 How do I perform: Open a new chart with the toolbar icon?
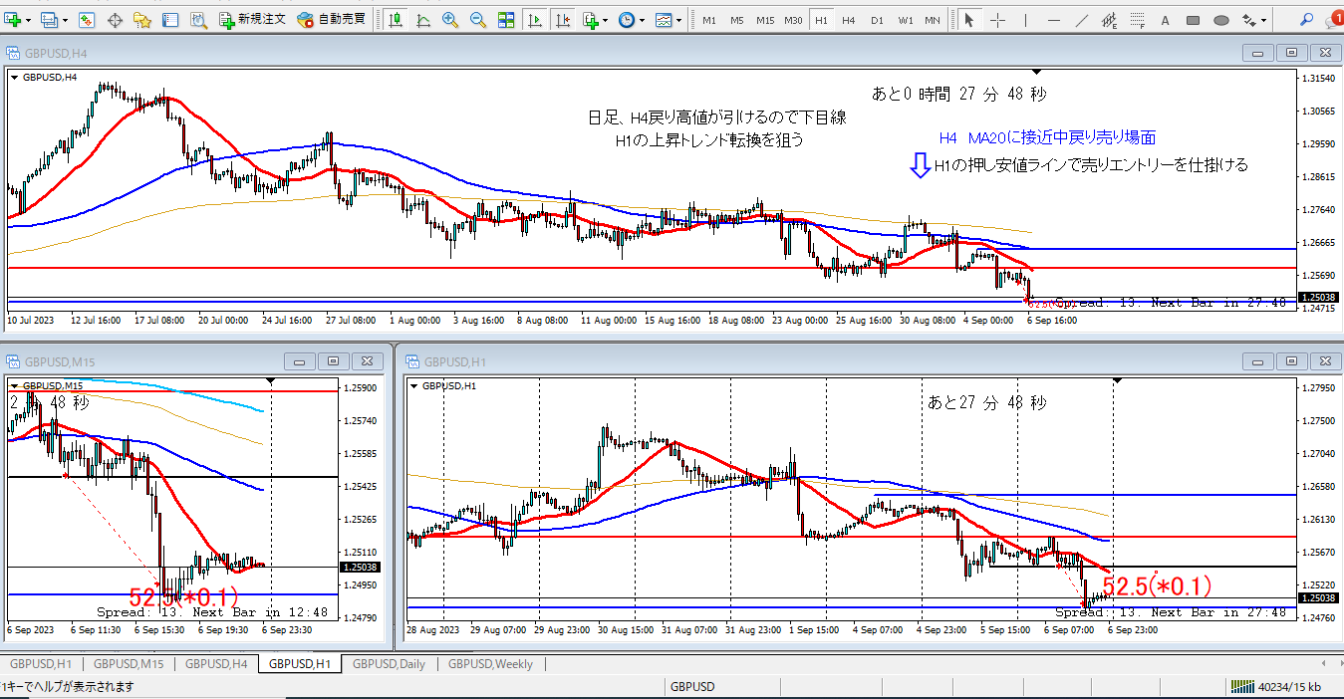click(x=11, y=20)
